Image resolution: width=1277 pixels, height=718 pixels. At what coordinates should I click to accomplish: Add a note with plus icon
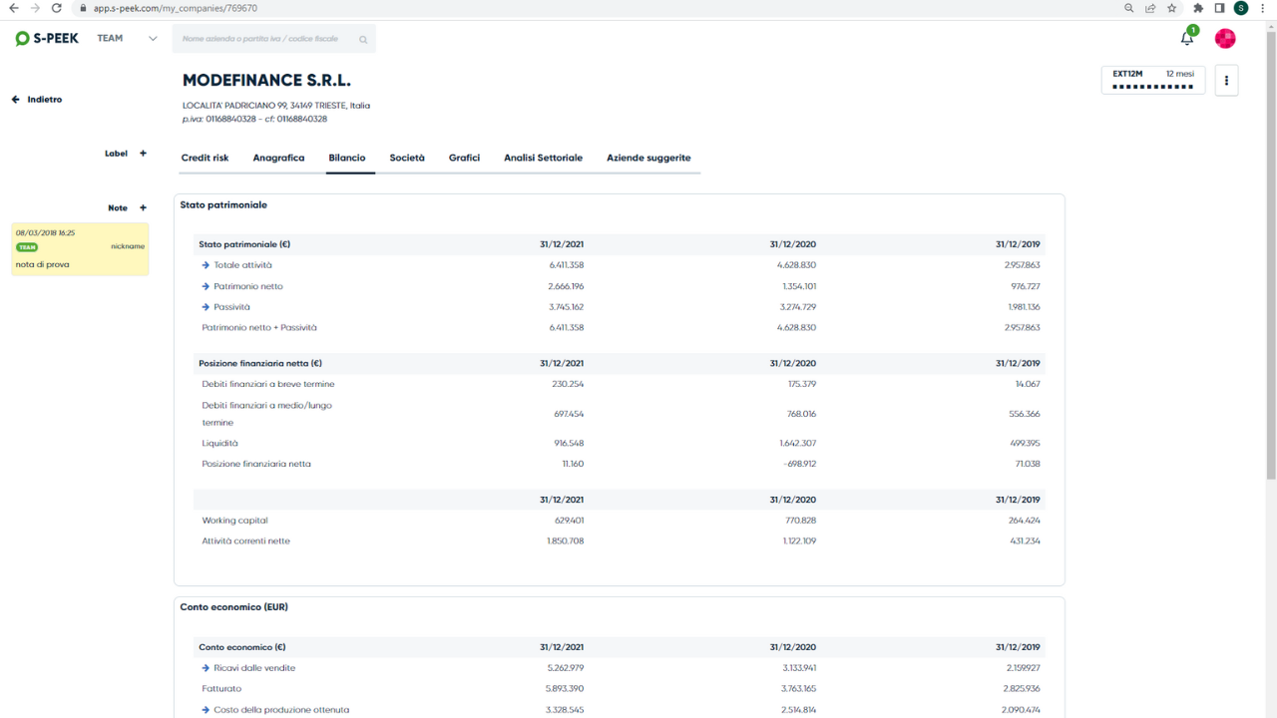point(143,208)
